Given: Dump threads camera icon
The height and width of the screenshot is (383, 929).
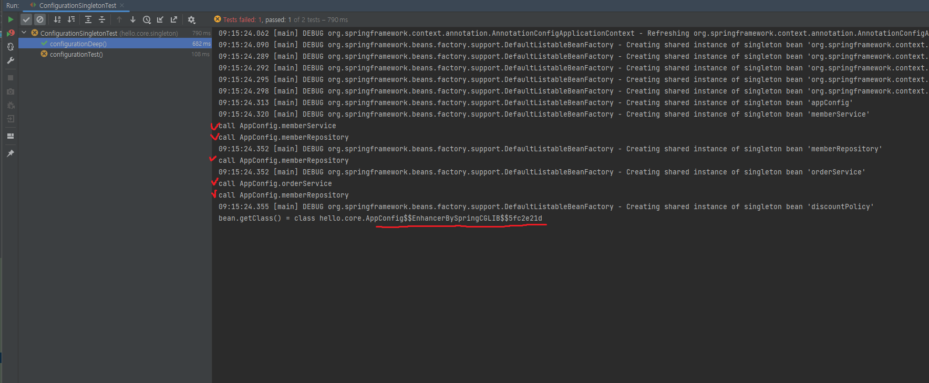Looking at the screenshot, I should (11, 91).
